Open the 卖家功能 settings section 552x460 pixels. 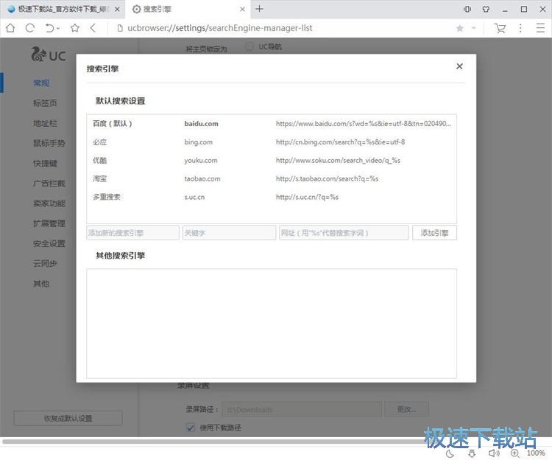tap(49, 203)
